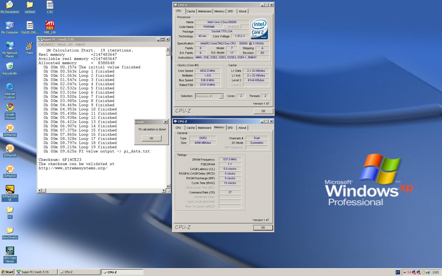Click the Checksum: 6F14CE23 line
The image size is (442, 276).
coord(60,160)
